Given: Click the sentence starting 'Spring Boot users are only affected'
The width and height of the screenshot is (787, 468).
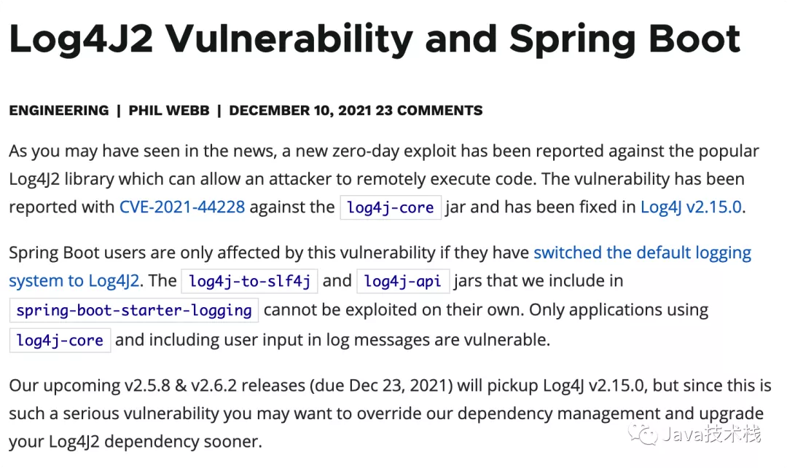Looking at the screenshot, I should click(270, 253).
